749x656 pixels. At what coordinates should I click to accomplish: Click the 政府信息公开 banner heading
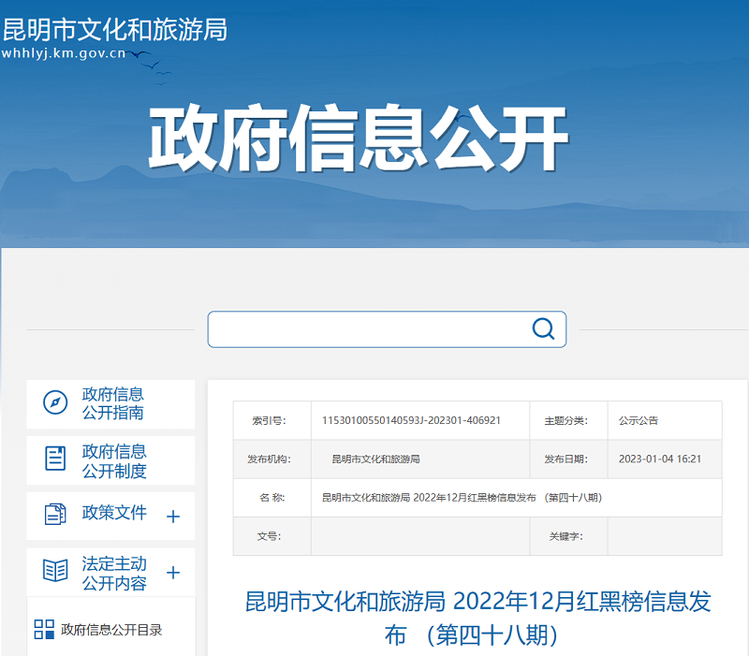coord(359,138)
